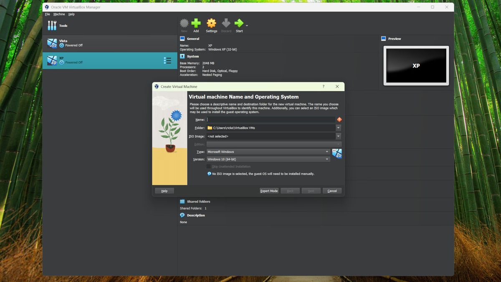Switch to Expert Mode
This screenshot has height=282, width=501.
pos(269,191)
